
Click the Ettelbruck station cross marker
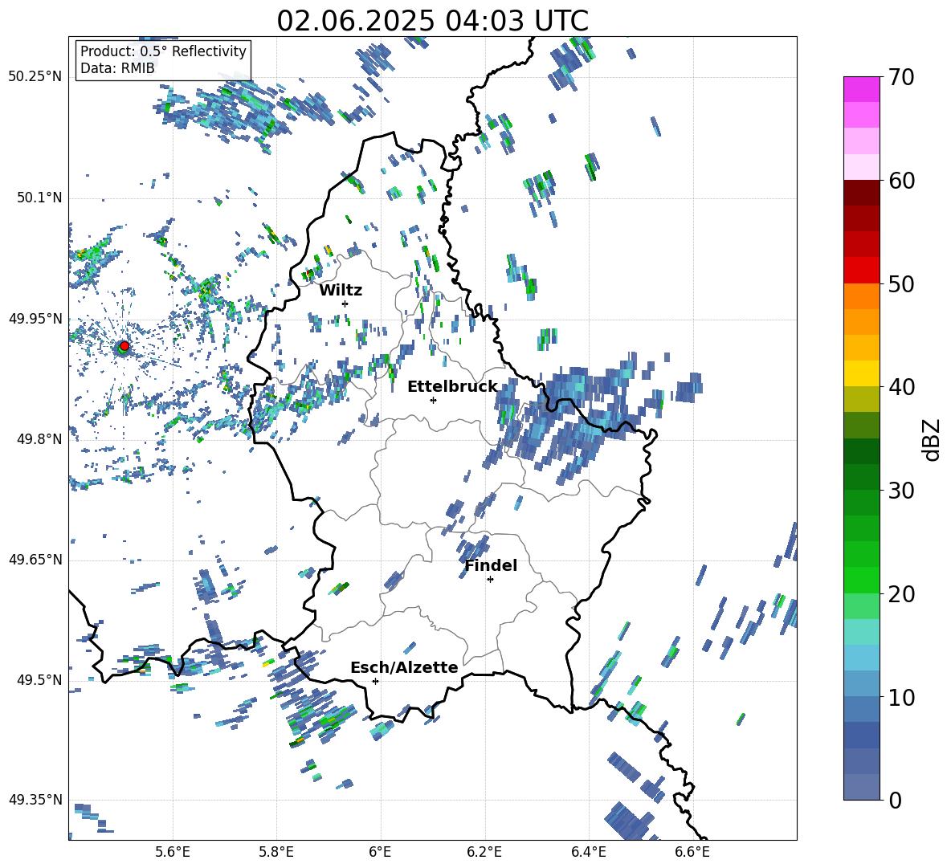click(x=433, y=400)
